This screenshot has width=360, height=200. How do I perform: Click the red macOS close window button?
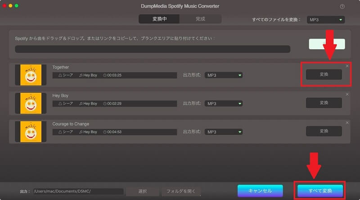pos(4,6)
